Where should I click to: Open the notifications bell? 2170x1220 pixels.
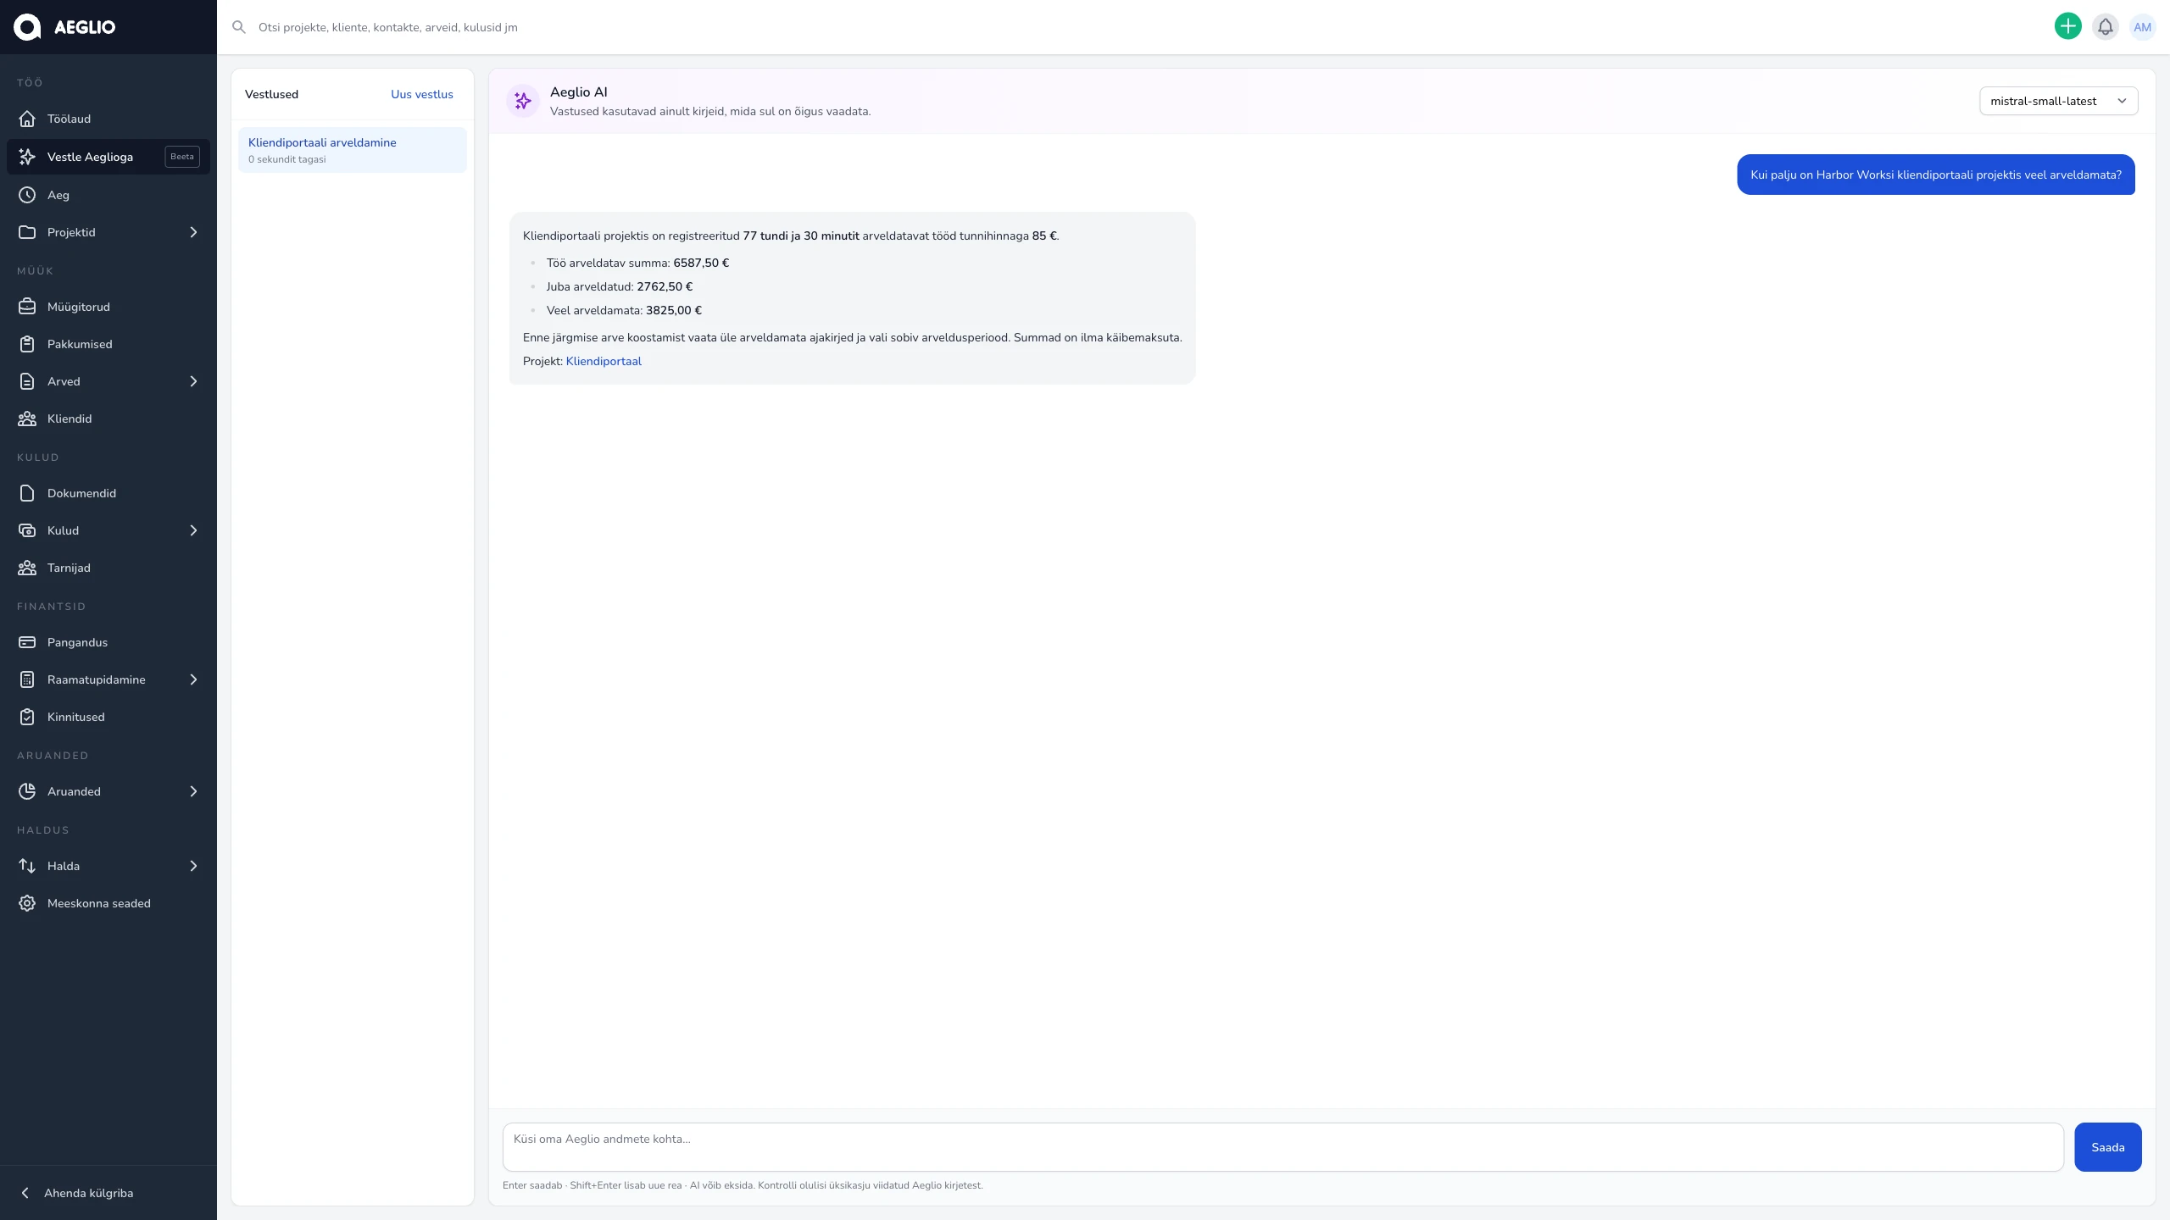point(2105,27)
